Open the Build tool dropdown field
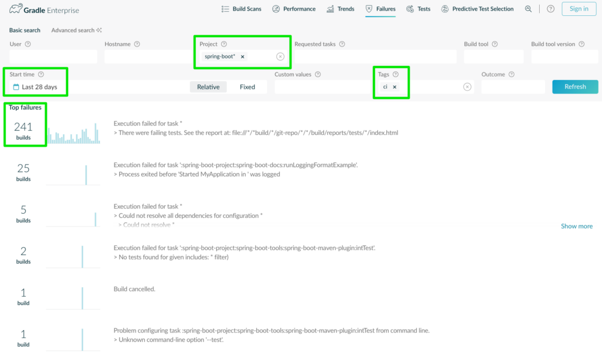This screenshot has height=362, width=602. pyautogui.click(x=494, y=57)
